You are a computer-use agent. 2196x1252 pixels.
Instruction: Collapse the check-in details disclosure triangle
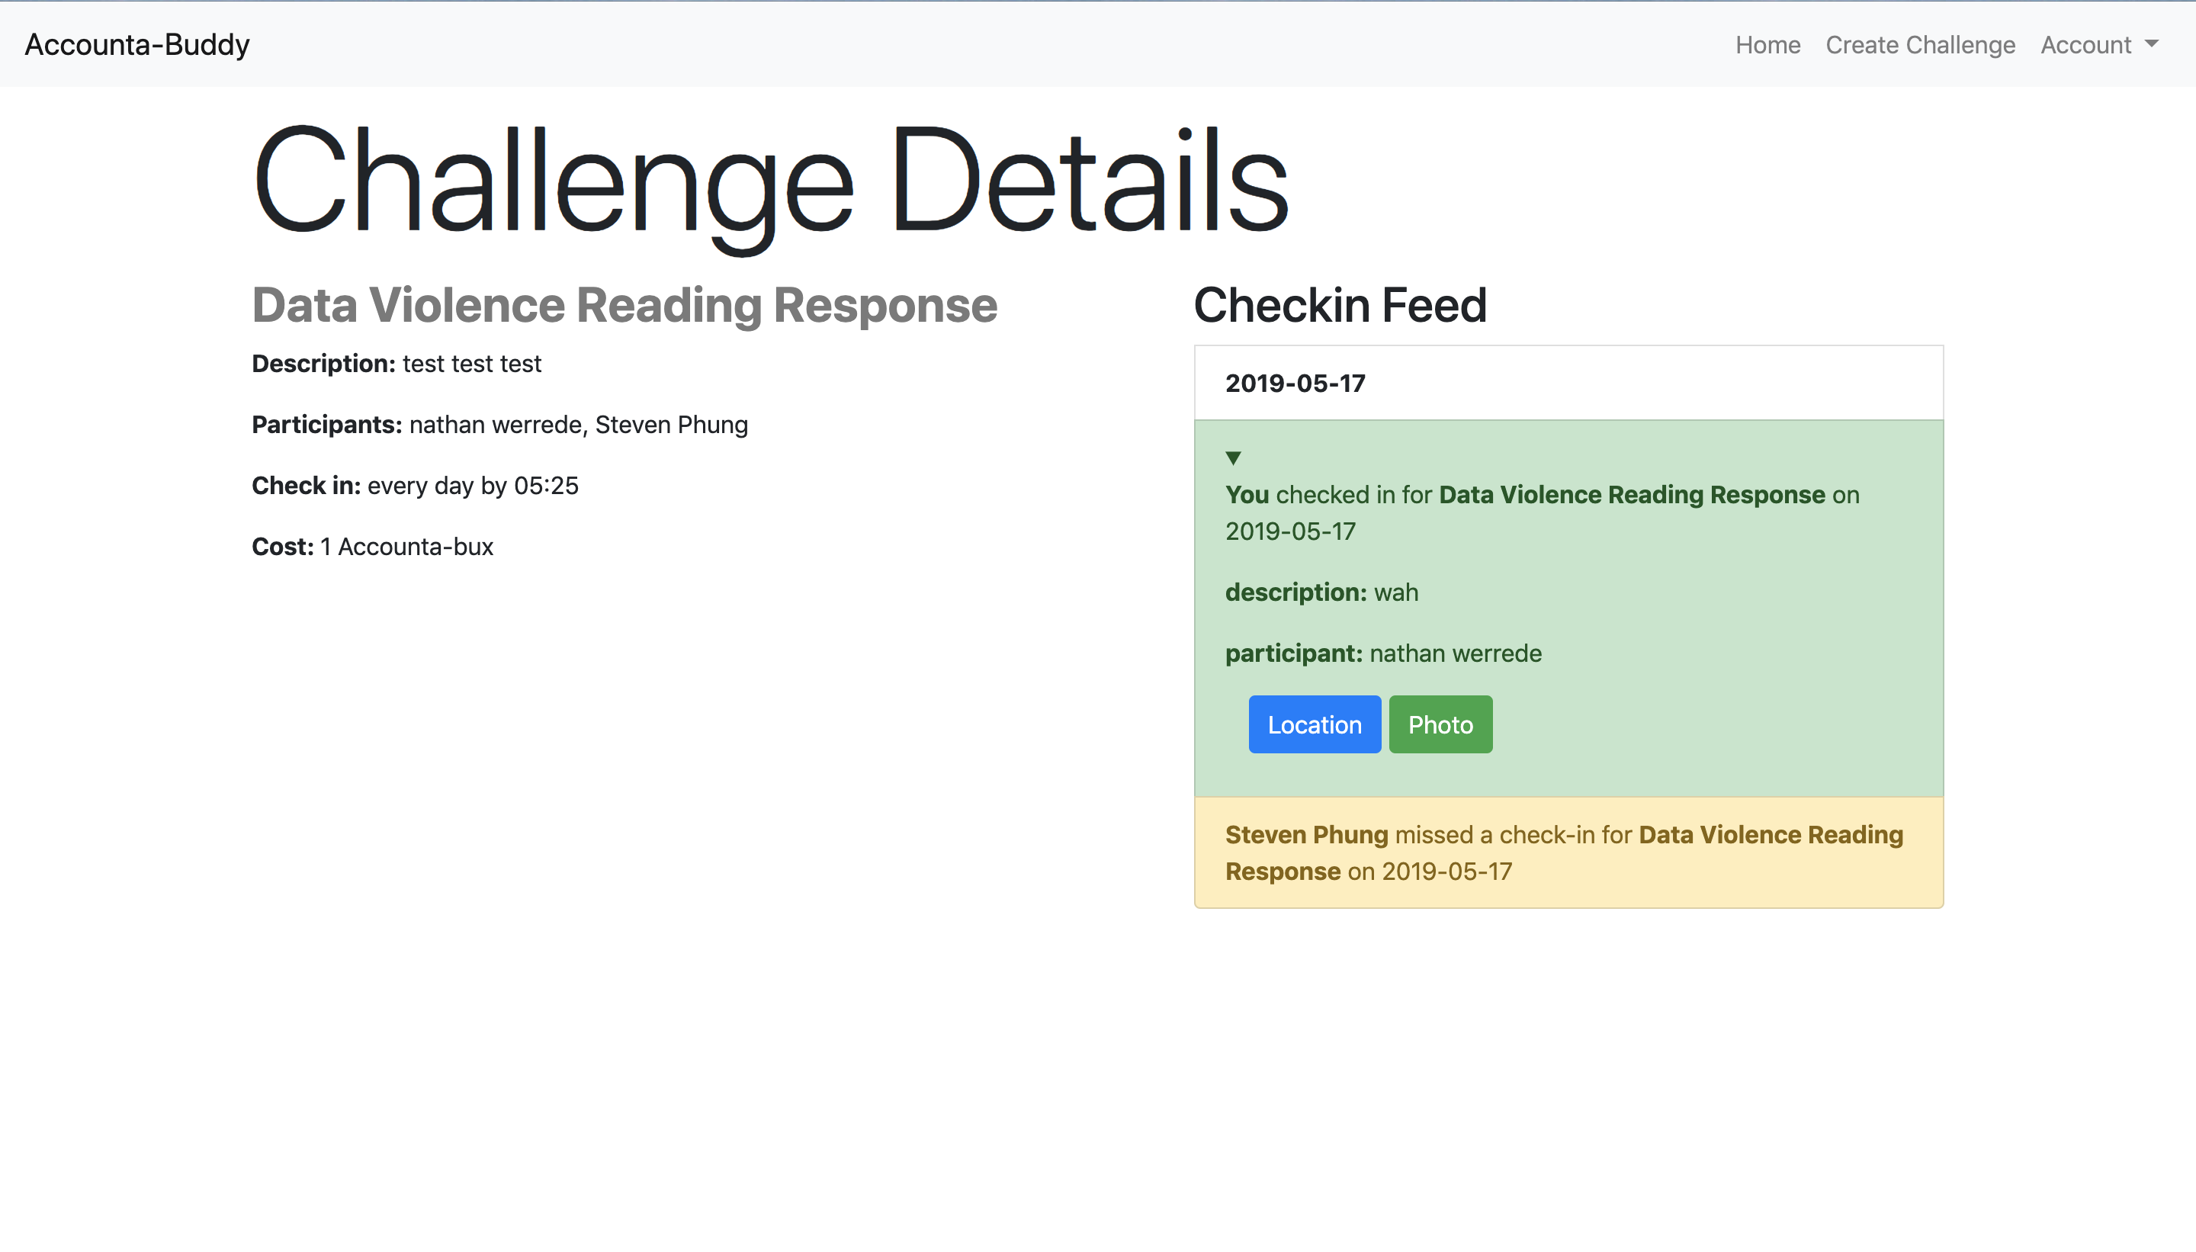pyautogui.click(x=1233, y=457)
